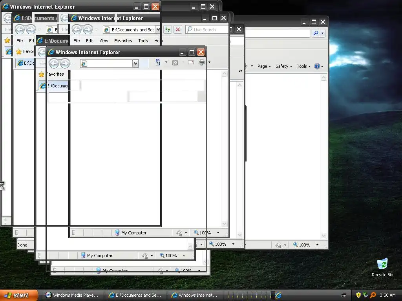Click the Start button

(x=19, y=296)
